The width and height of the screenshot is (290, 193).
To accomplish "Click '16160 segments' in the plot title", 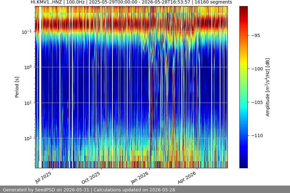I will coord(213,2).
